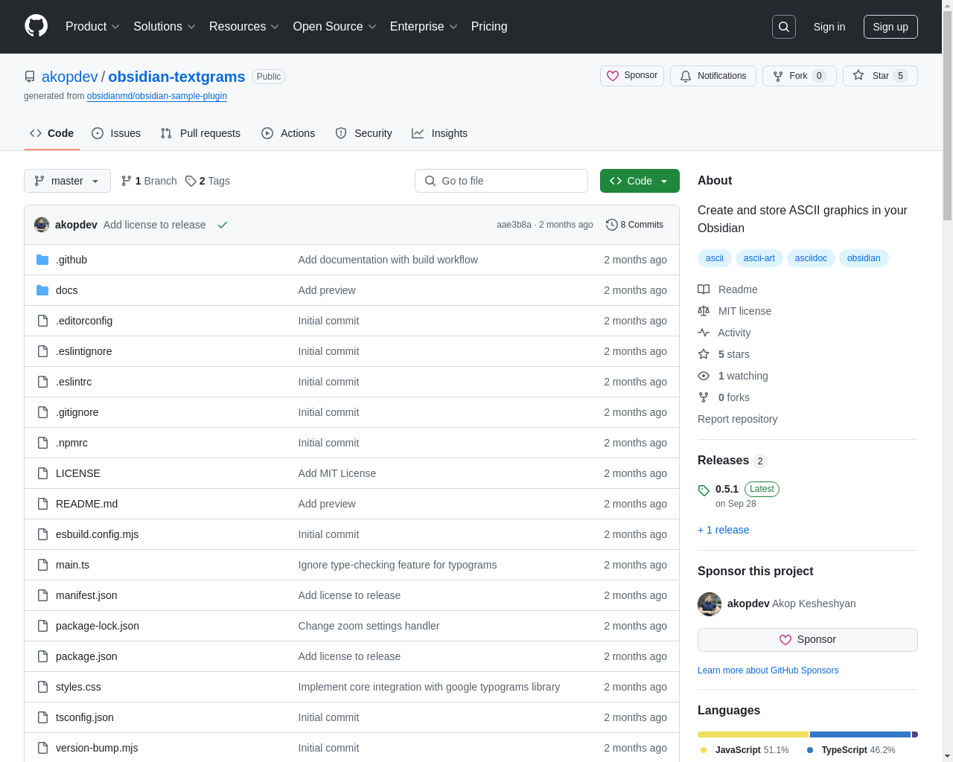Click the Fork icon
953x762 pixels.
point(778,76)
